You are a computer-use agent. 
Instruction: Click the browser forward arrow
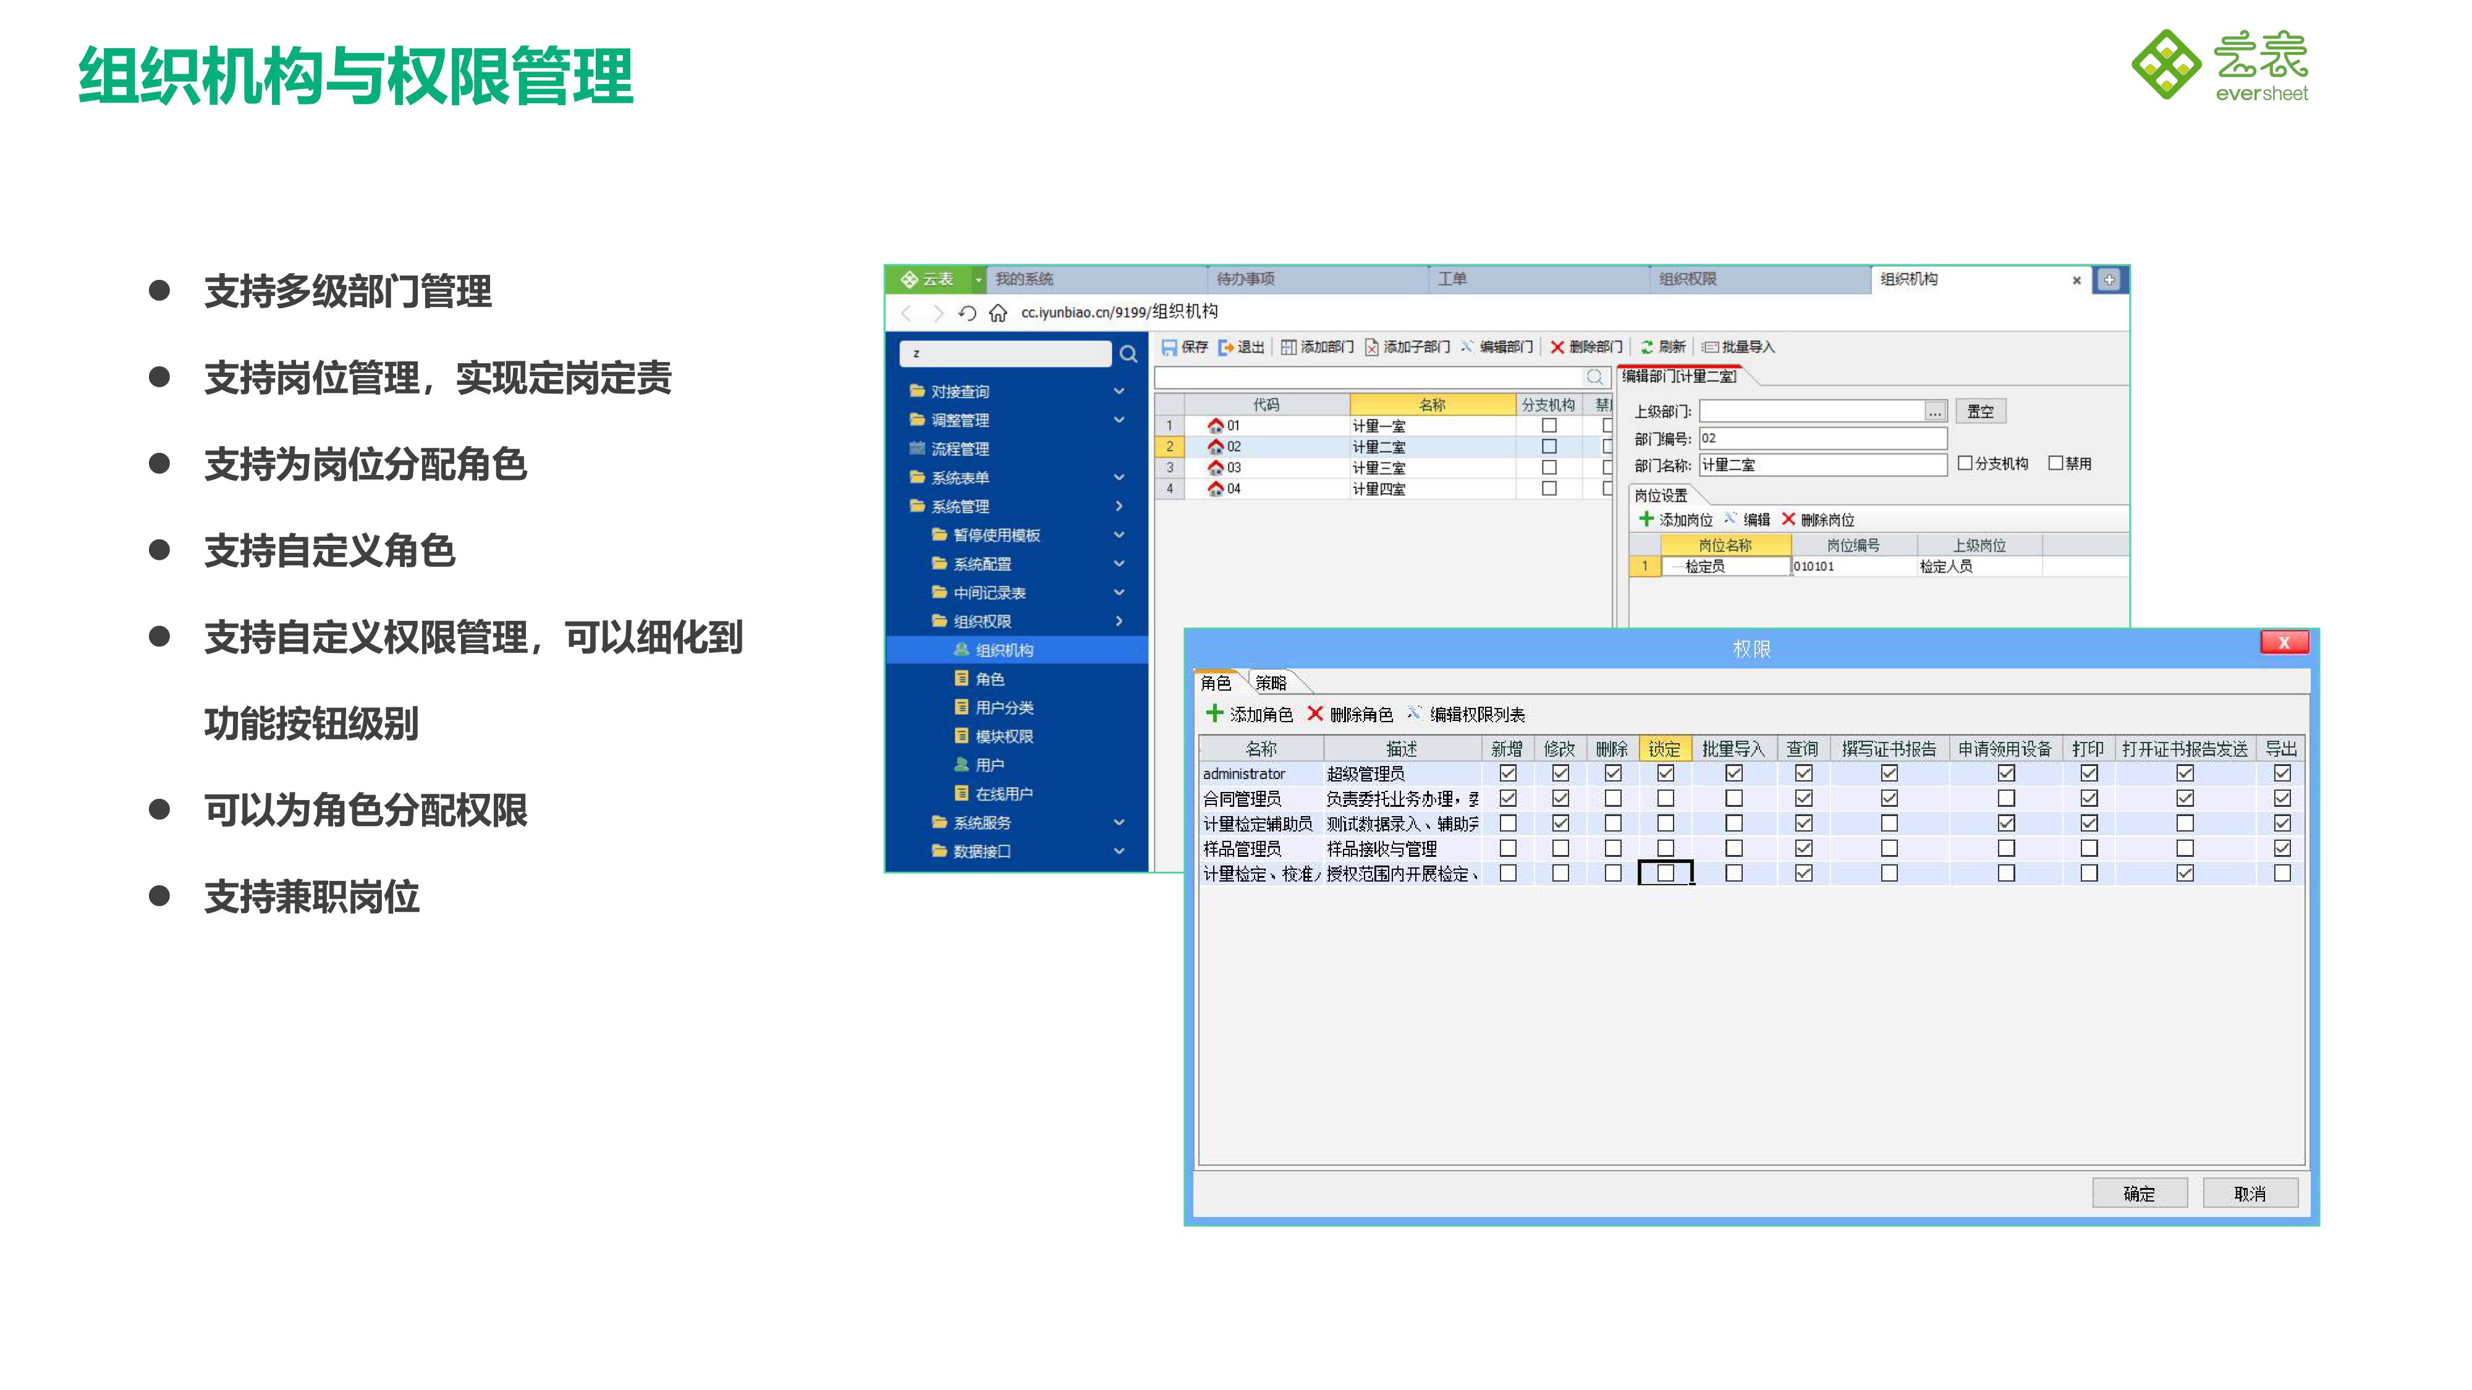(x=938, y=313)
